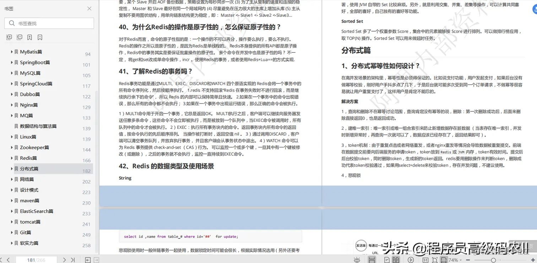Open the ElasticSearch篇 bookmark
The width and height of the screenshot is (537, 263).
coord(37,211)
